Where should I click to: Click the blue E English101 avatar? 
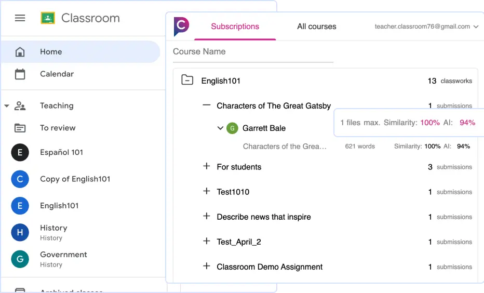20,206
